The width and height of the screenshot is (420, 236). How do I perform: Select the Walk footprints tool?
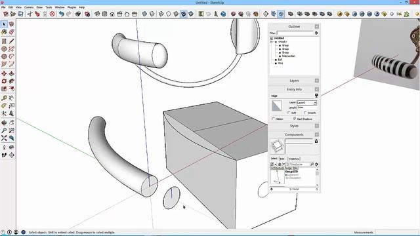point(4,155)
